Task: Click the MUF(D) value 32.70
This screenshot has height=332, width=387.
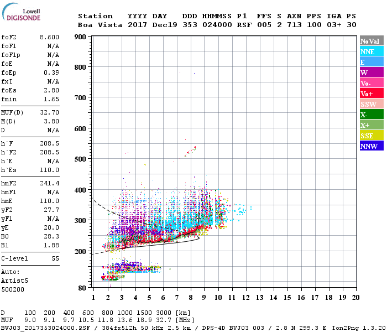Action: [49, 113]
